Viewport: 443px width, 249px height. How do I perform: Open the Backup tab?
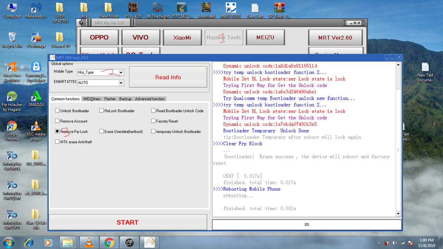pyautogui.click(x=125, y=99)
